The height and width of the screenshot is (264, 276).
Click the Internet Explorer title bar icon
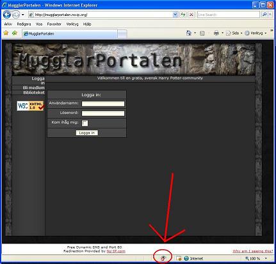point(4,5)
